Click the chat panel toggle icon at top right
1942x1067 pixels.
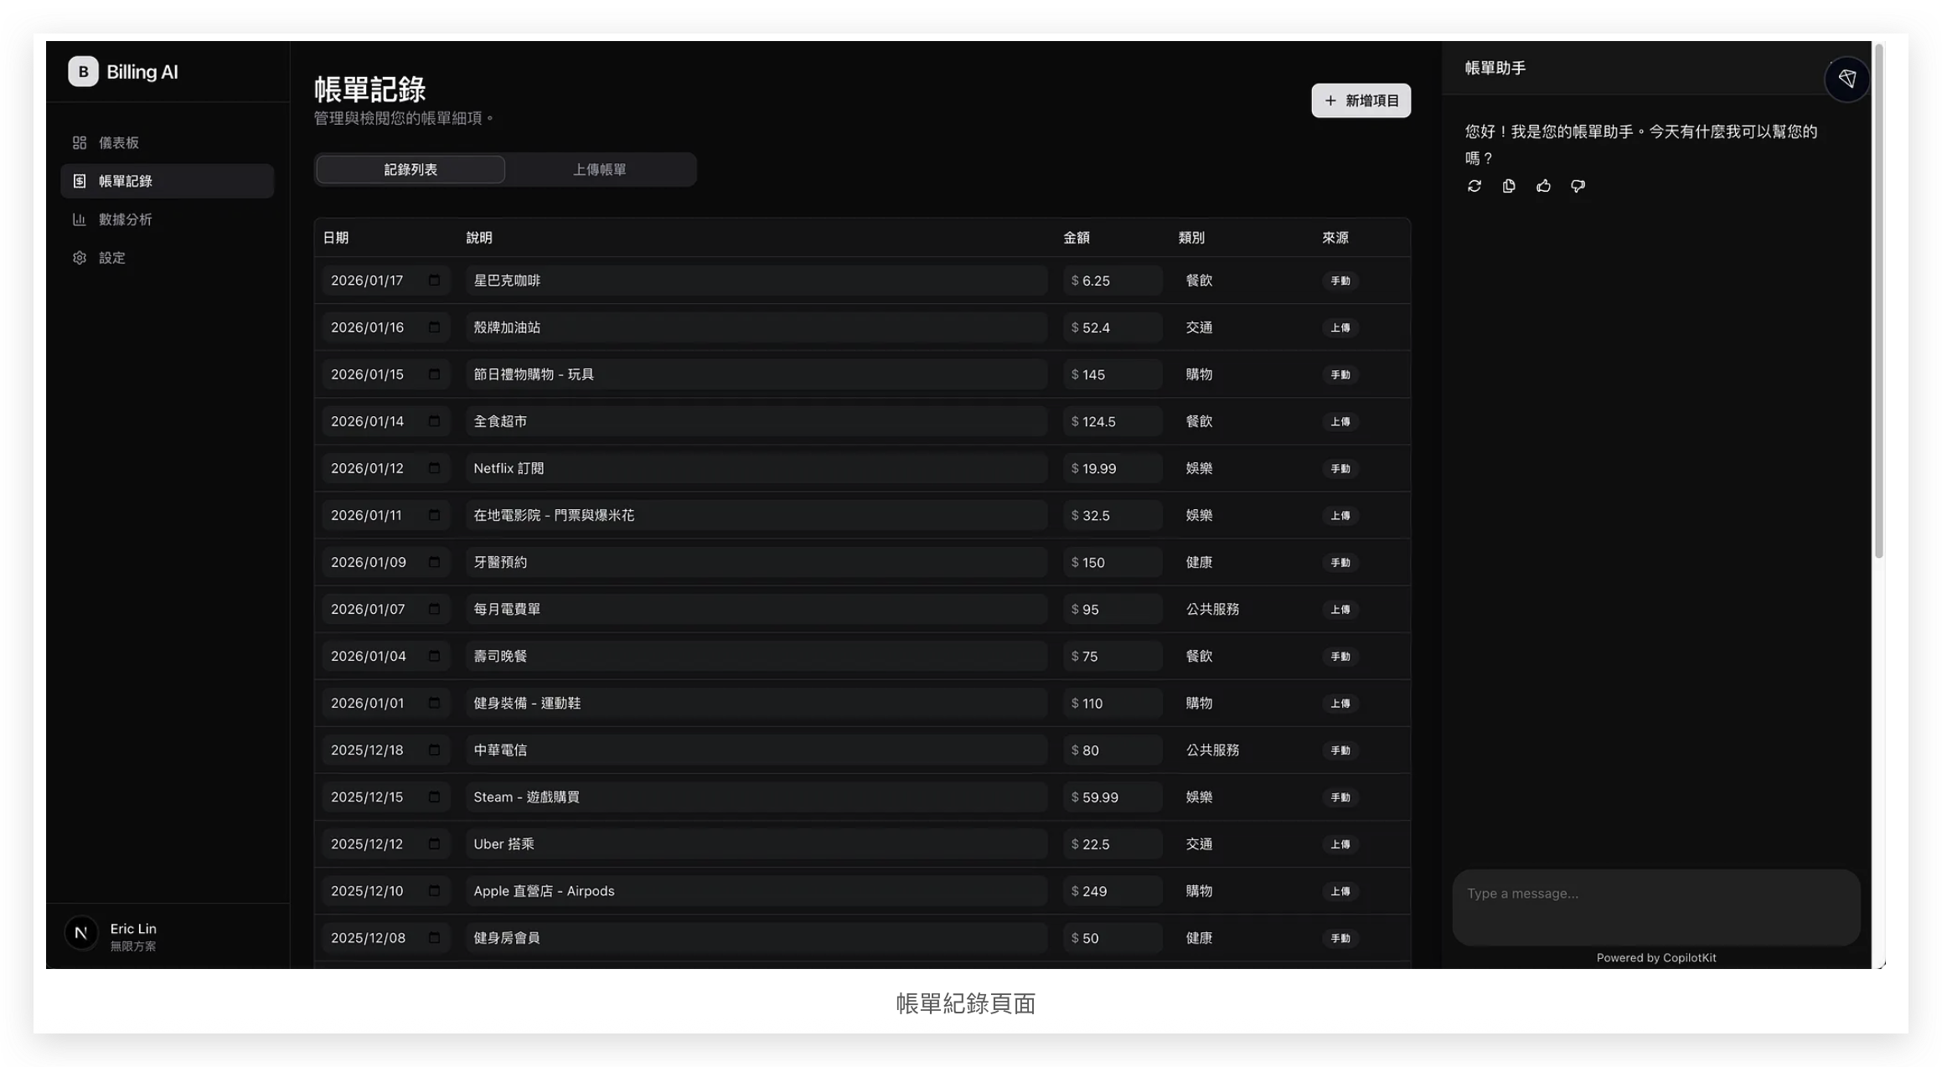(x=1846, y=79)
